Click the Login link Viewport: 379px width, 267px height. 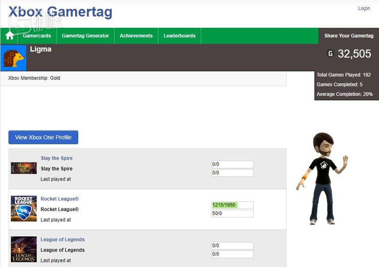(x=364, y=9)
